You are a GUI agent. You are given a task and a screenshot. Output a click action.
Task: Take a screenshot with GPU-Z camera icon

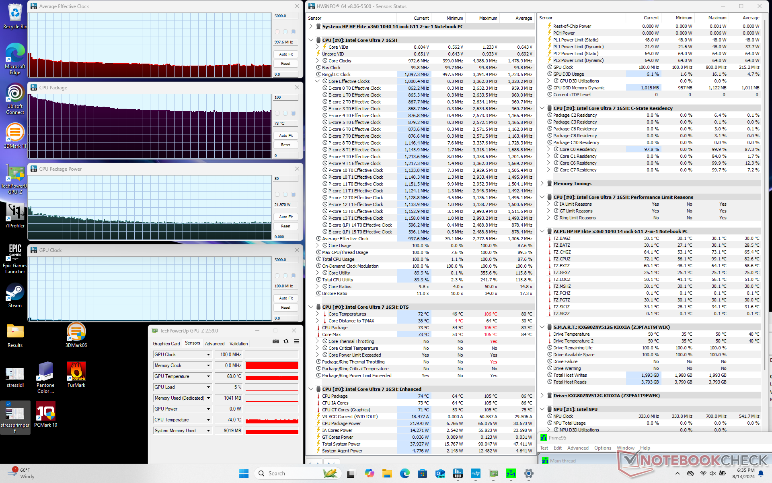click(x=276, y=341)
